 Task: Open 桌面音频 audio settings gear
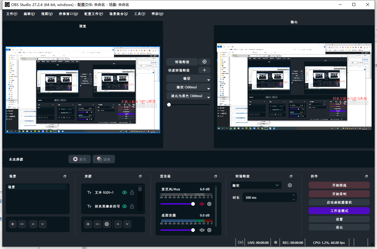coord(209,230)
